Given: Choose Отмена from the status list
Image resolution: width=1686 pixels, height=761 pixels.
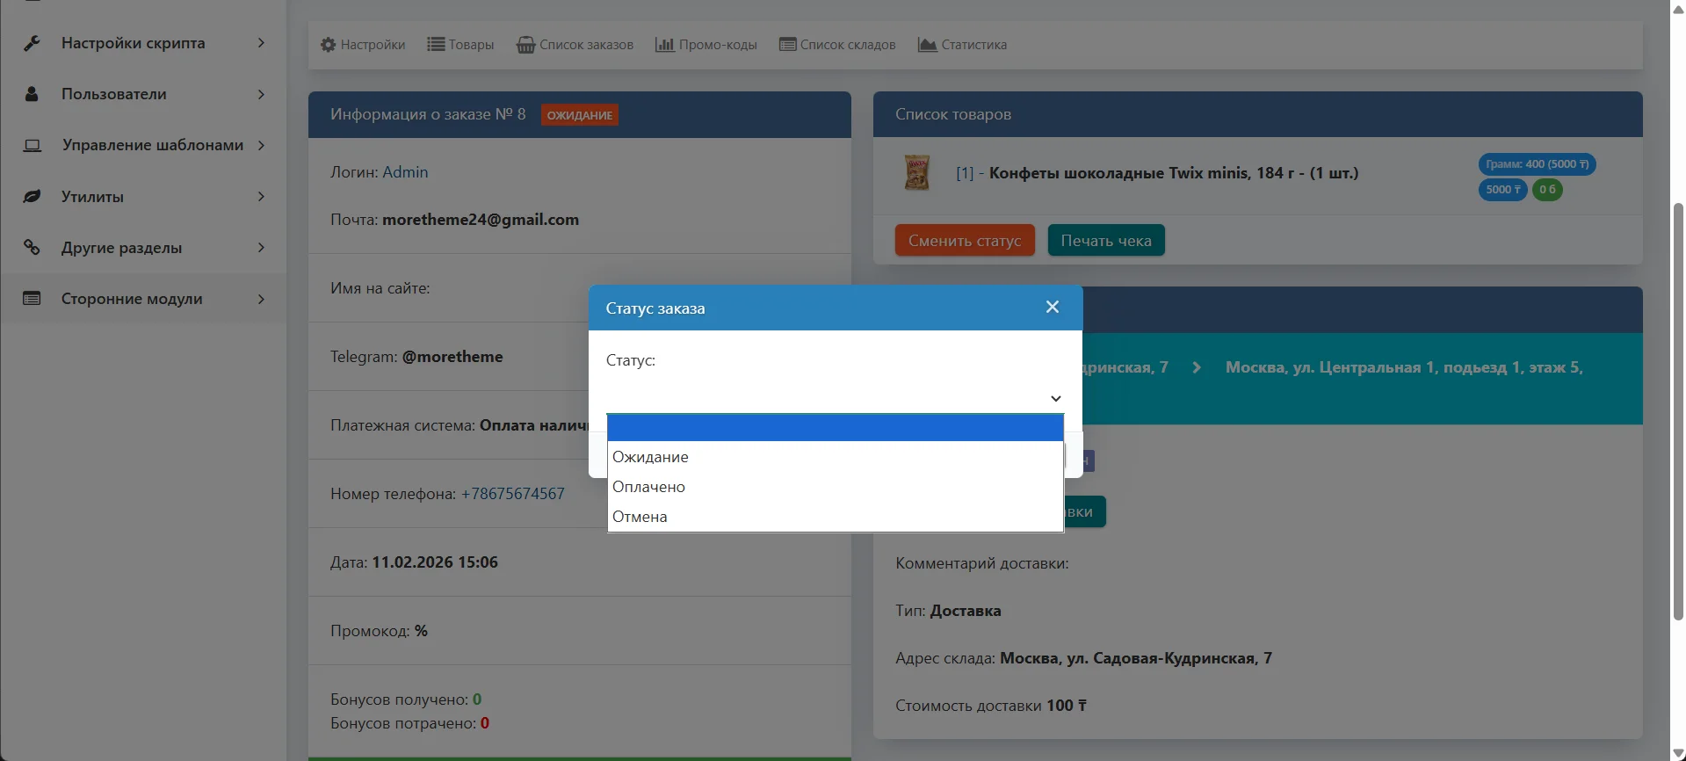Looking at the screenshot, I should click(x=640, y=517).
